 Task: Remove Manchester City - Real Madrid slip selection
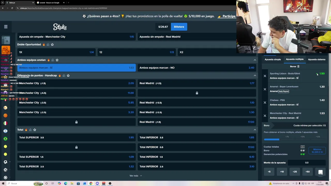click(x=265, y=116)
